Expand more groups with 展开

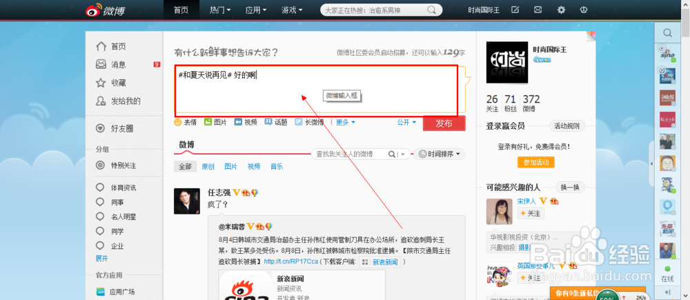click(x=102, y=259)
